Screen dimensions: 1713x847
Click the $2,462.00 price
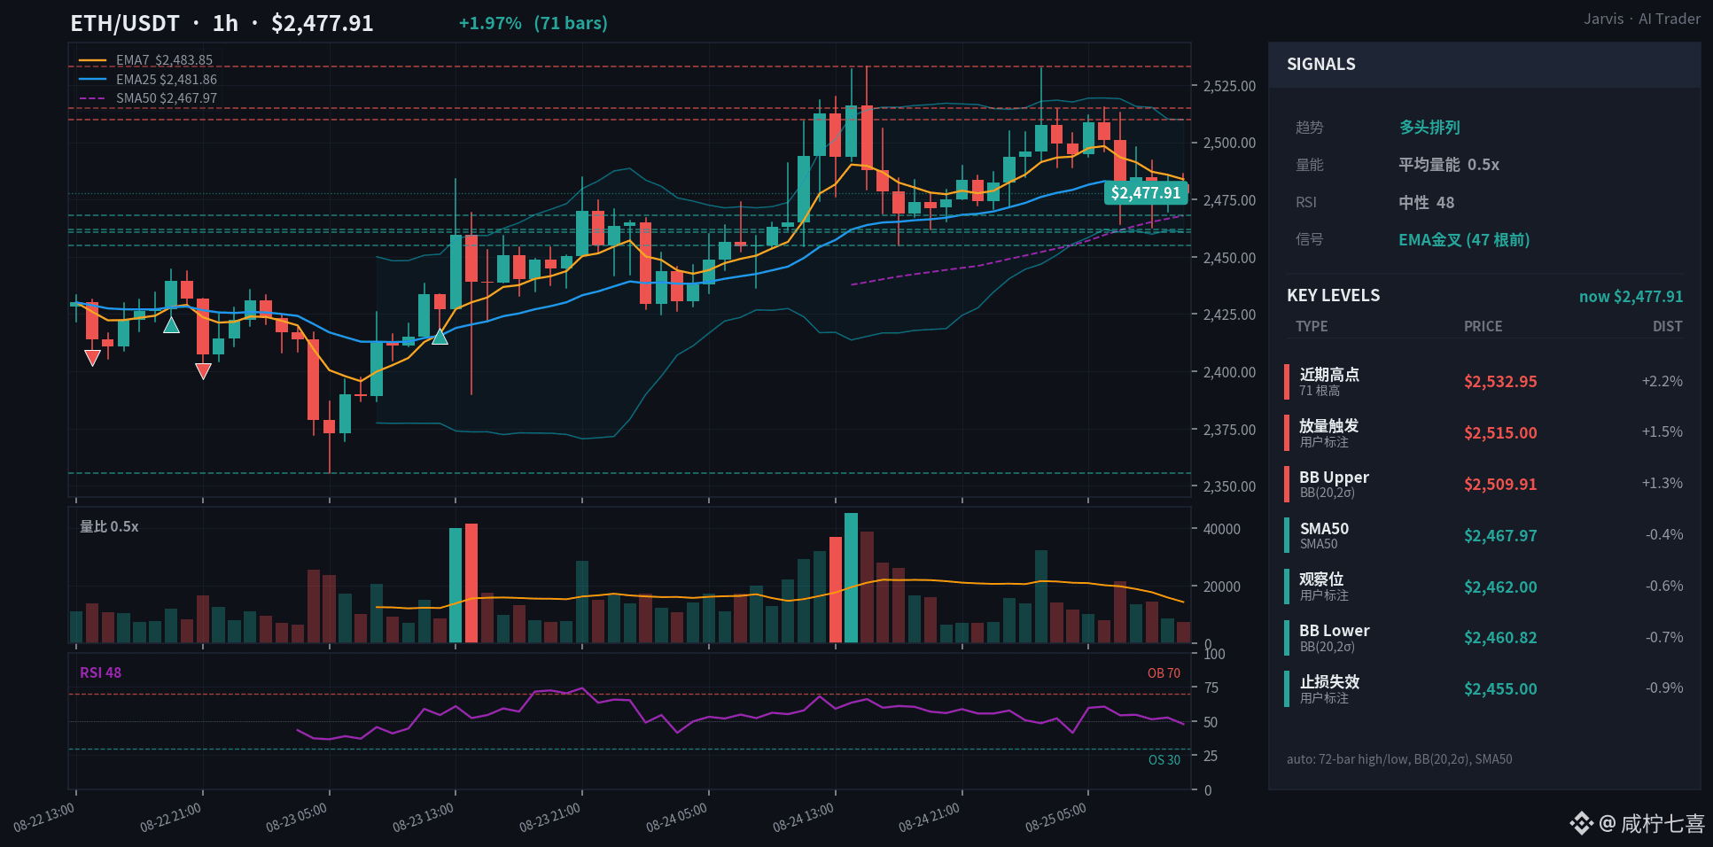tap(1500, 587)
